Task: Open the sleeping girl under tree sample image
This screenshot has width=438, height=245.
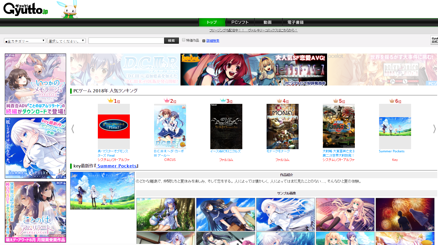Action: coord(166,214)
